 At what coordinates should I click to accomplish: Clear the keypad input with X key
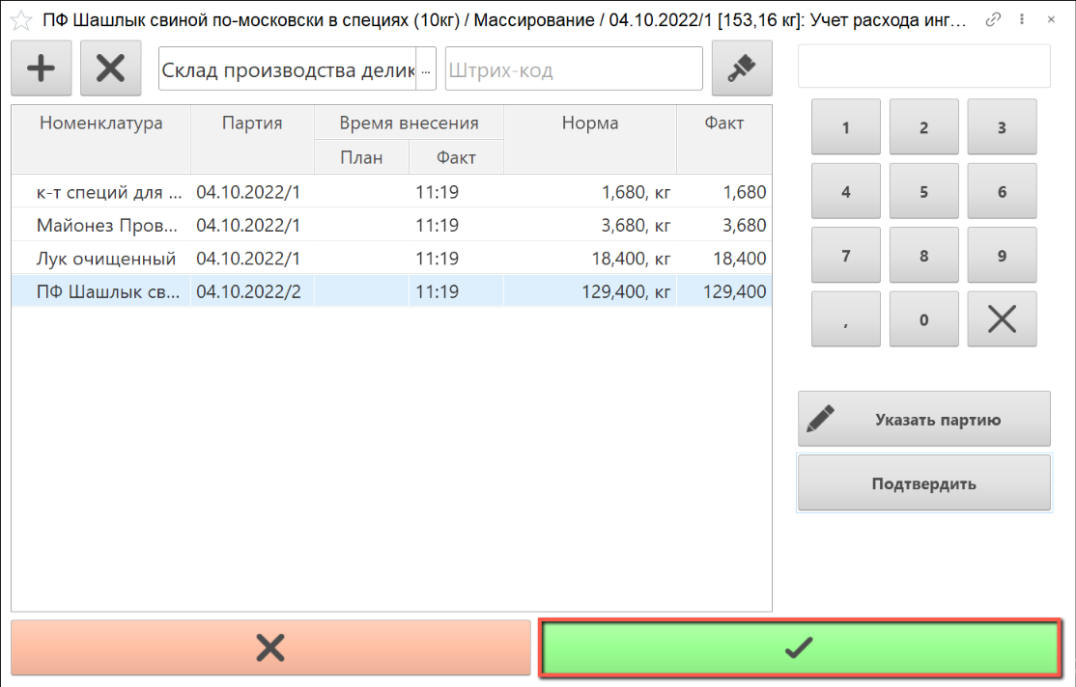click(x=1002, y=319)
